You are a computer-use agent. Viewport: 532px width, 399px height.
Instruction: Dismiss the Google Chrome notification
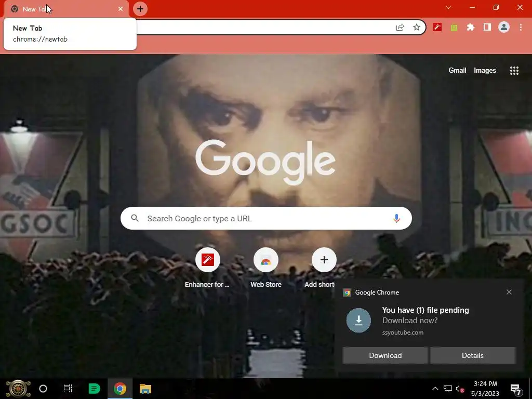pos(509,292)
